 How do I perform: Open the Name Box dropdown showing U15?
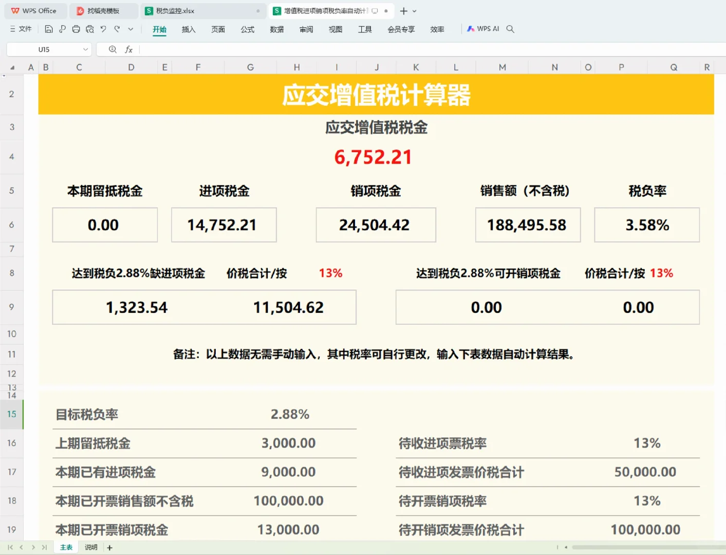click(x=85, y=49)
